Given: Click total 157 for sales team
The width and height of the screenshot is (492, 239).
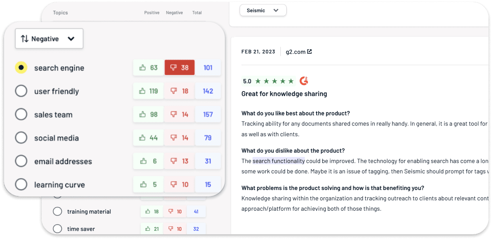Looking at the screenshot, I should 208,114.
